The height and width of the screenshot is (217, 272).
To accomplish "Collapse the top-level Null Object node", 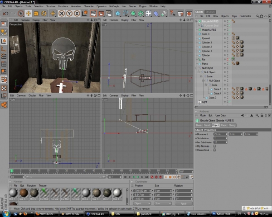I will coord(197,68).
